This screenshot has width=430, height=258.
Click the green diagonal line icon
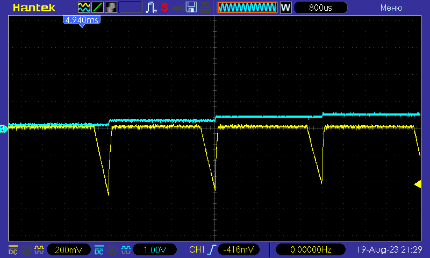coord(97,8)
